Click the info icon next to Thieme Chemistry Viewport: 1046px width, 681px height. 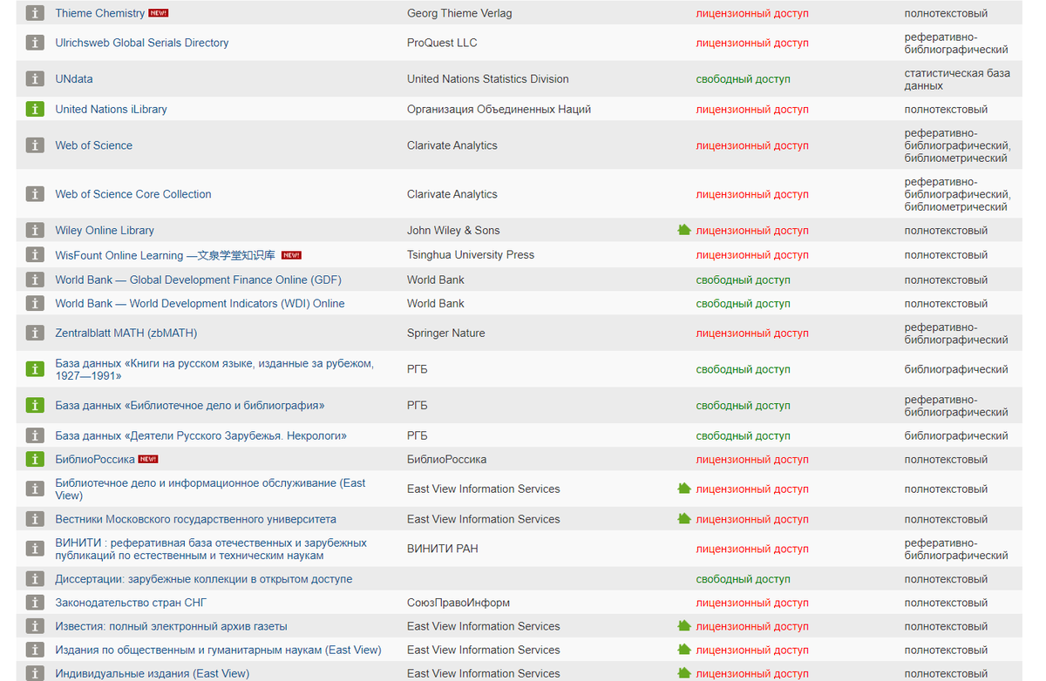click(35, 13)
